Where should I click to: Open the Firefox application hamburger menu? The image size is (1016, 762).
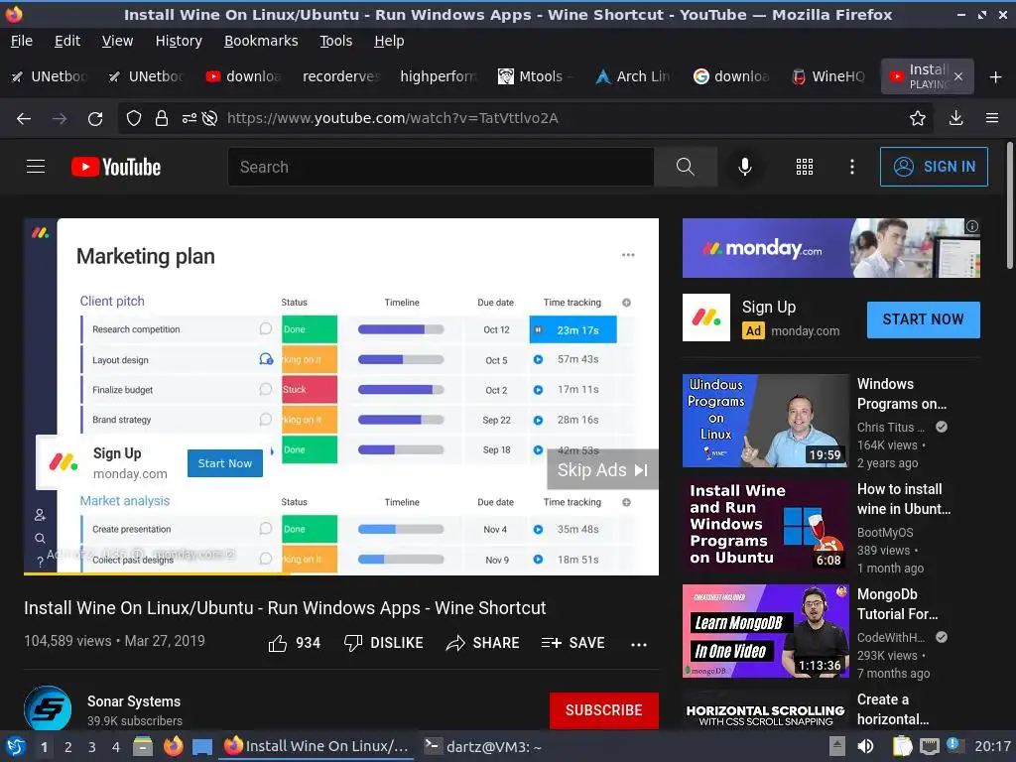pyautogui.click(x=992, y=118)
